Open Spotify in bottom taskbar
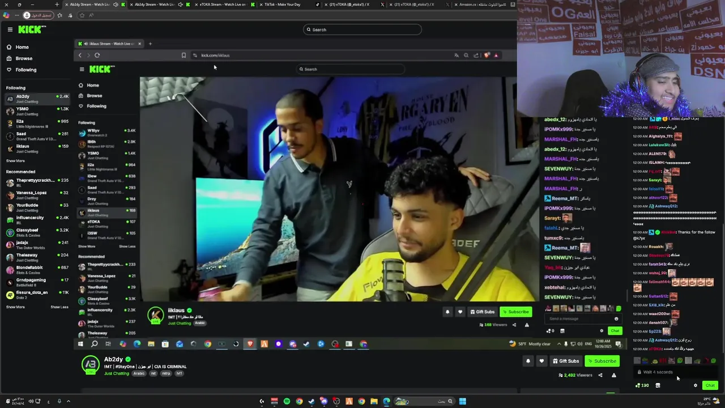This screenshot has width=725, height=408. click(287, 402)
